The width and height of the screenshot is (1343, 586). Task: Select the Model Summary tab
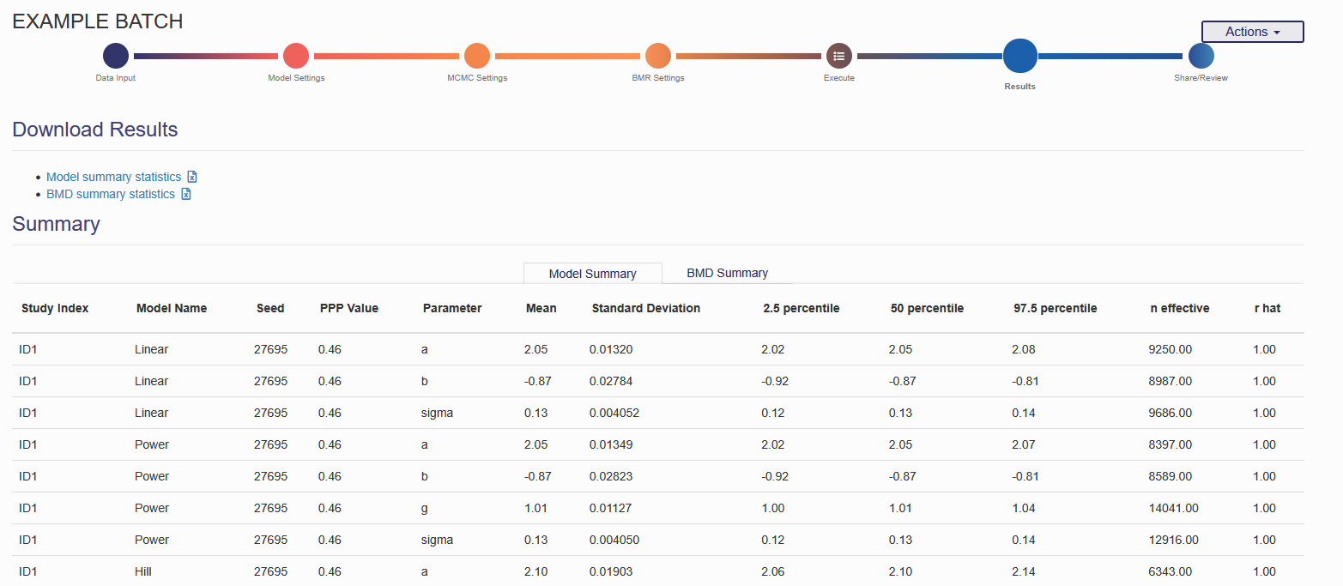[x=592, y=274]
